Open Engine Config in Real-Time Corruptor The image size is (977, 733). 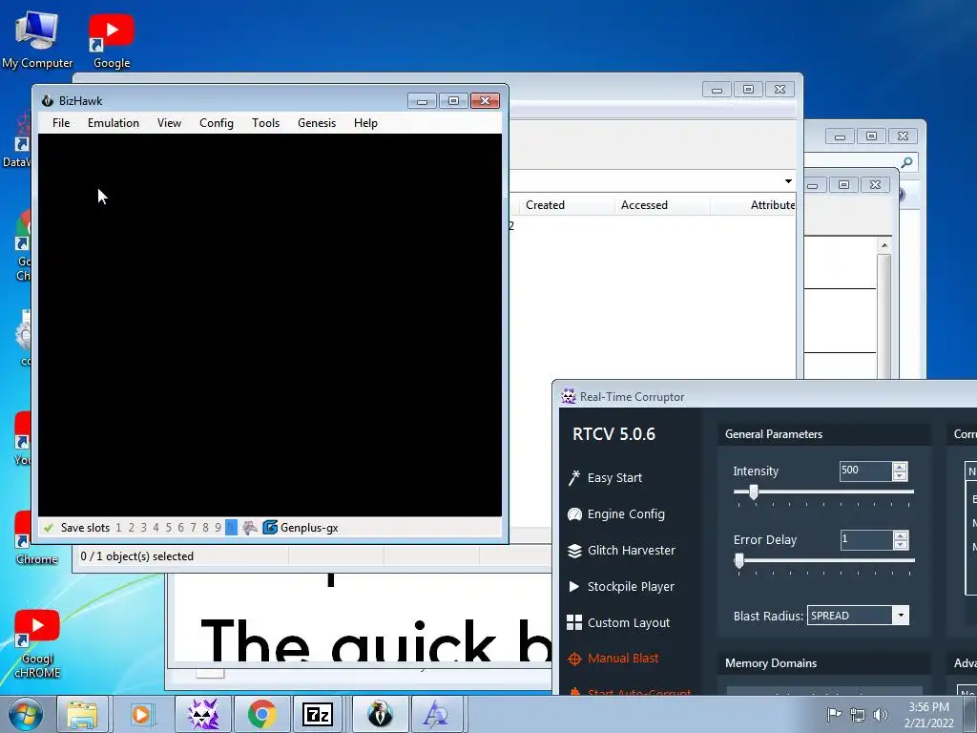[x=616, y=514]
